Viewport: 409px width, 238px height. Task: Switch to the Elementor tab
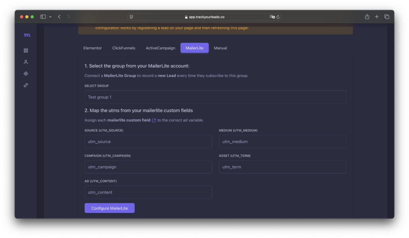(x=93, y=48)
